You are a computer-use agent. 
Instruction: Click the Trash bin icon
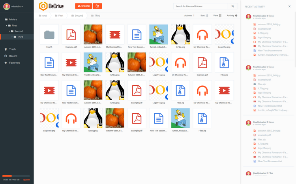click(x=6, y=49)
